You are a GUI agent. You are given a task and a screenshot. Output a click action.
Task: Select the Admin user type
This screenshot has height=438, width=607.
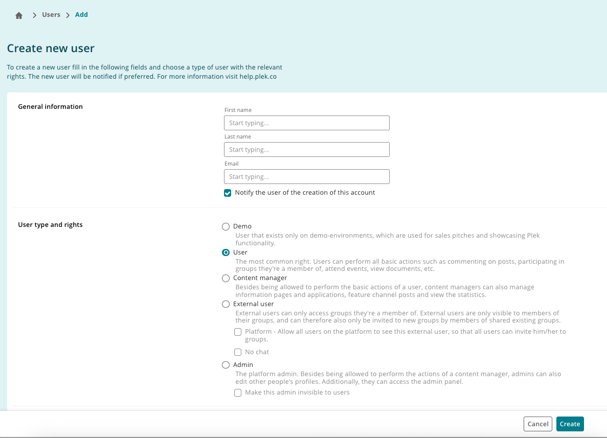pyautogui.click(x=226, y=365)
